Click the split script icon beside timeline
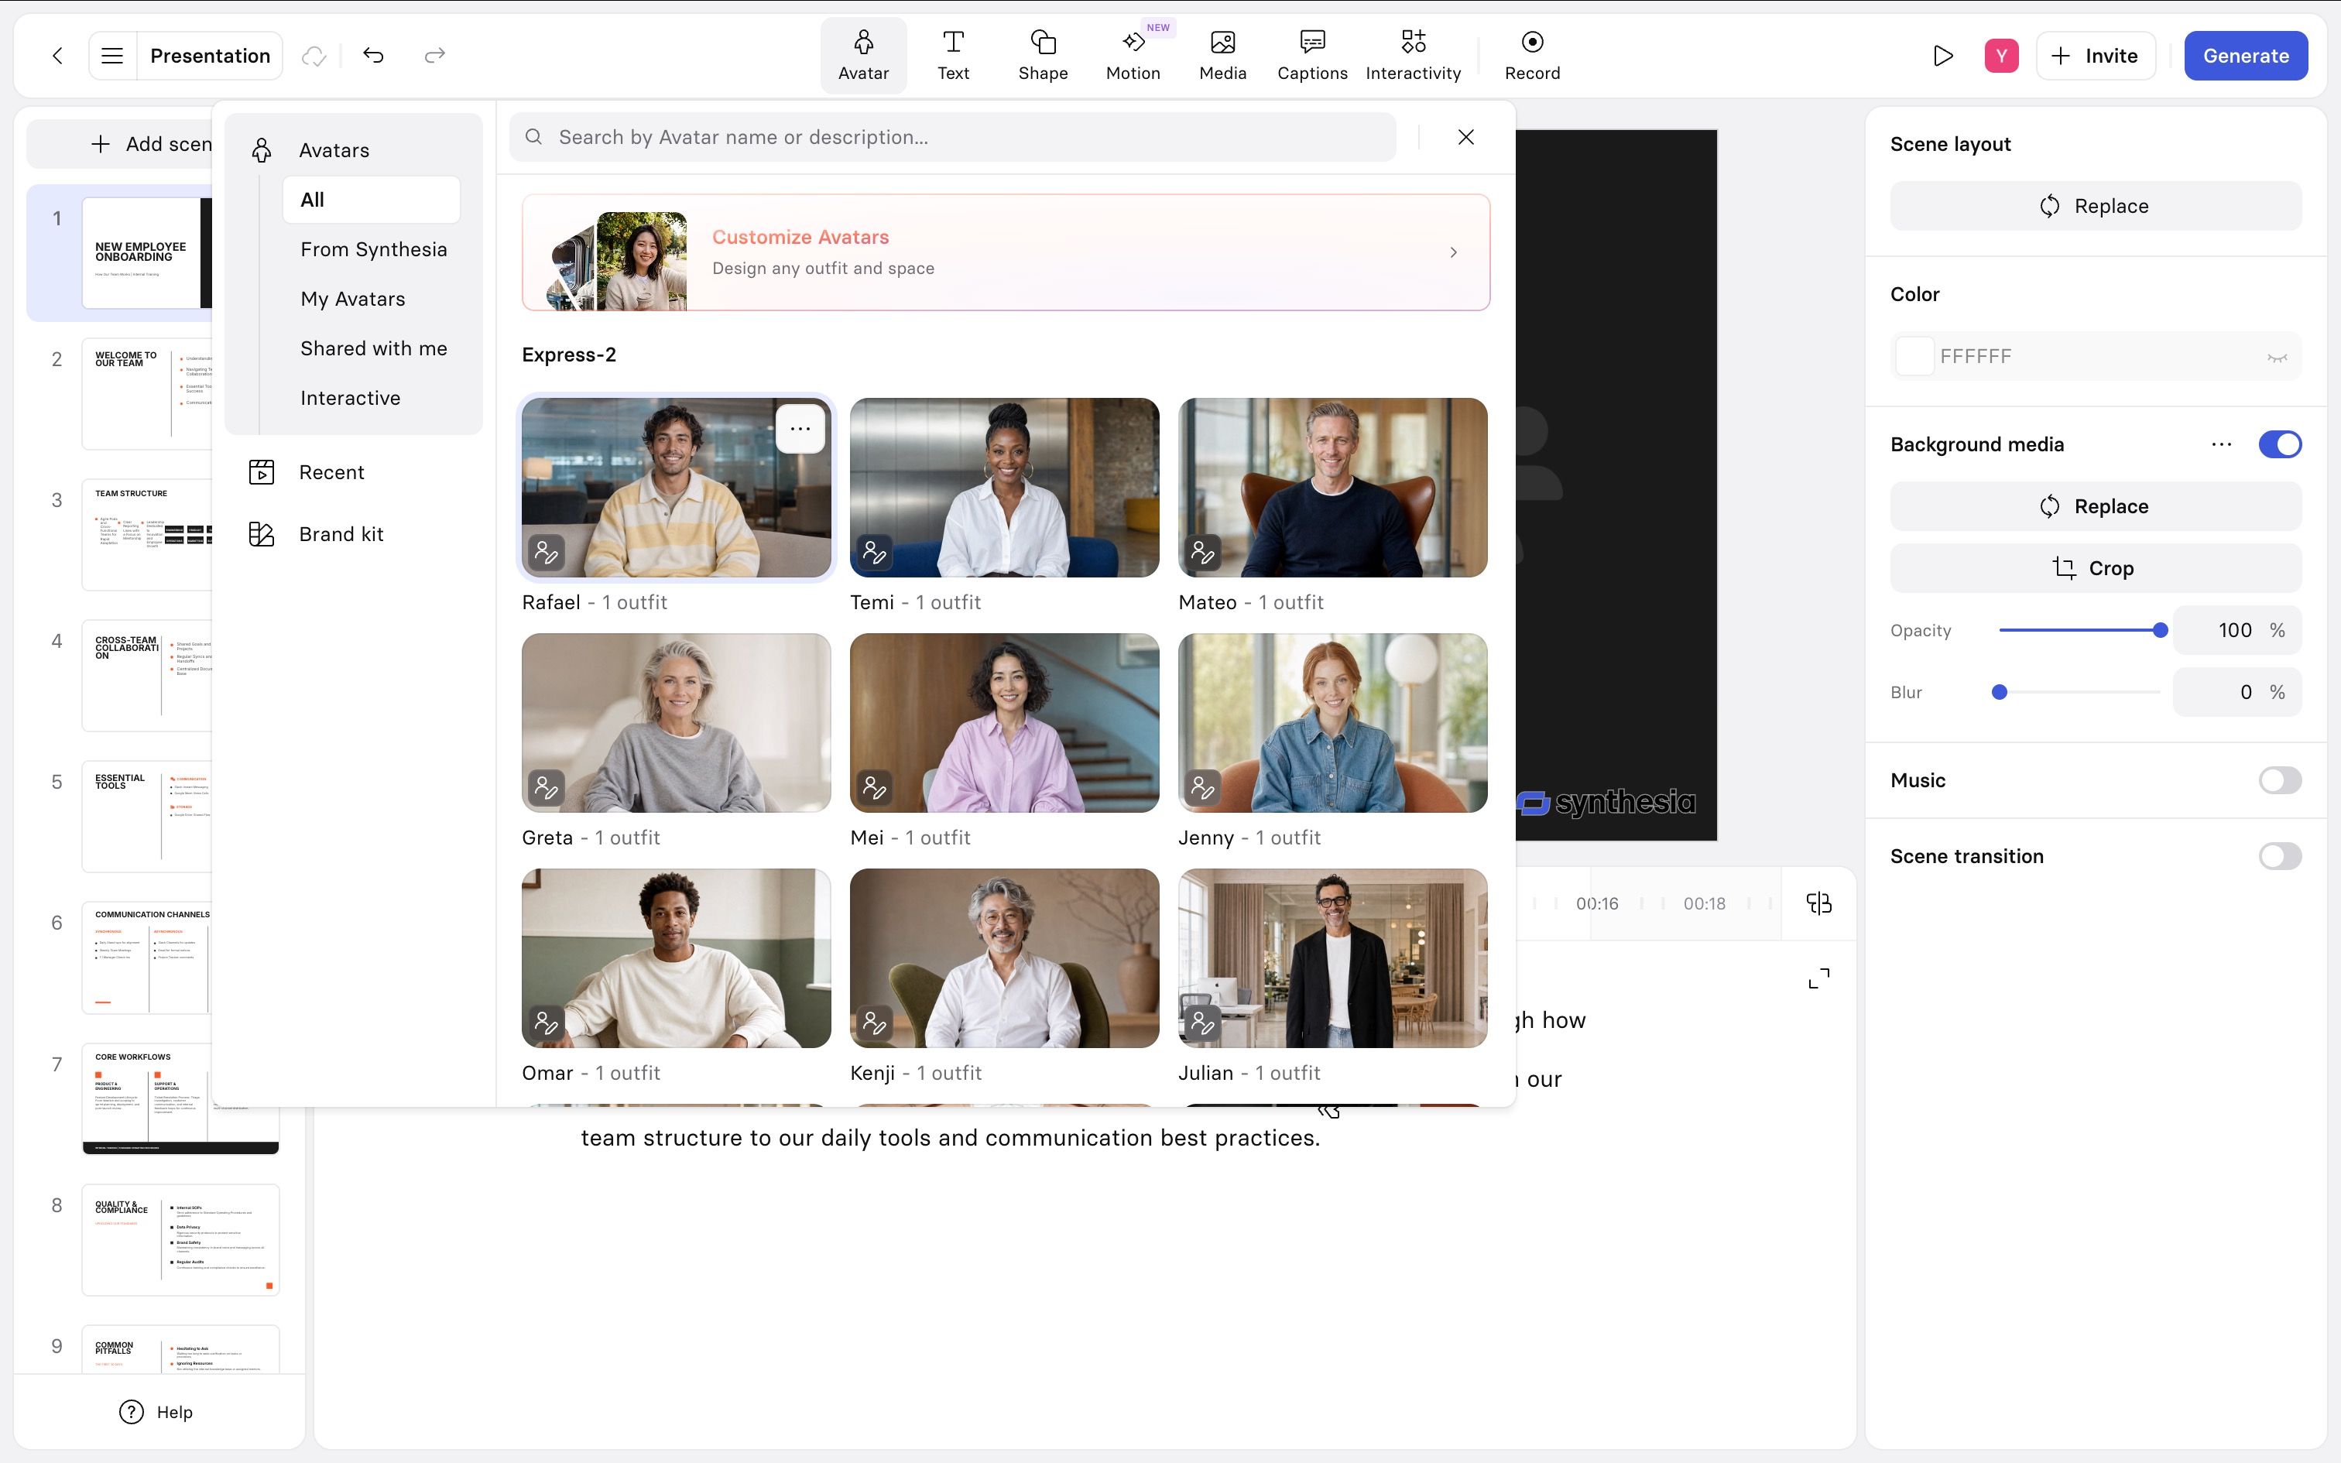2341x1463 pixels. pyautogui.click(x=1818, y=903)
